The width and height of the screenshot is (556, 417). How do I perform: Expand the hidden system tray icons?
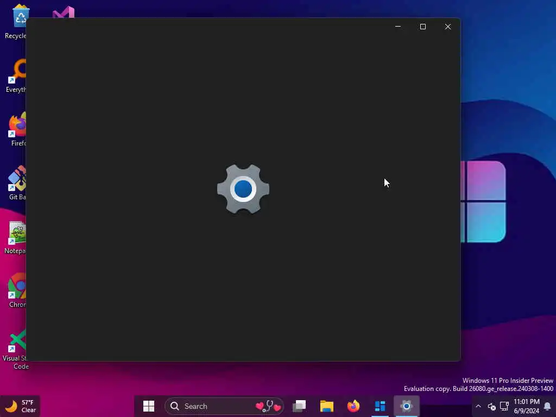point(478,406)
